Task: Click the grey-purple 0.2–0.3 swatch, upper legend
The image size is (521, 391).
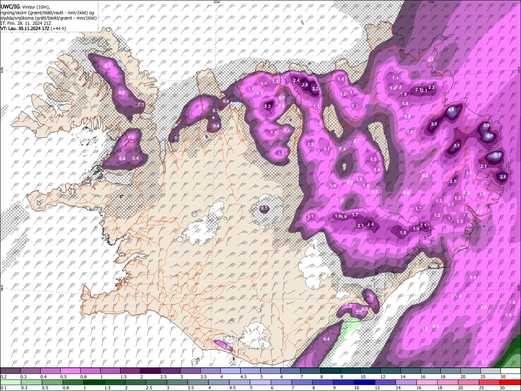Action: point(10,371)
